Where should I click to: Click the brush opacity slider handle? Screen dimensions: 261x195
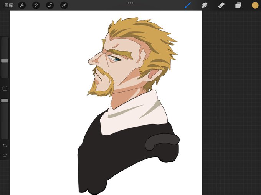[5, 101]
